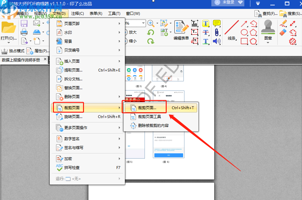Click the green redo rotate arrow
302x200 pixels.
pyautogui.click(x=151, y=41)
